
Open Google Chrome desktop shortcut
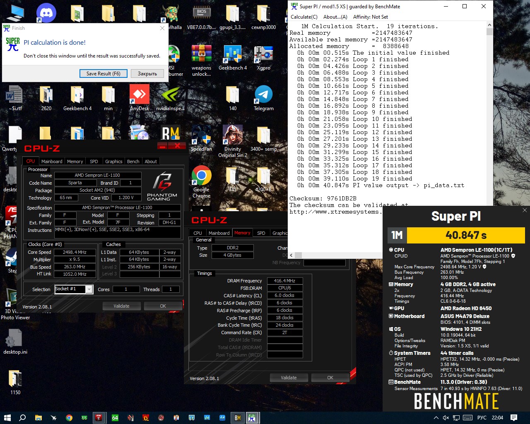click(x=202, y=182)
